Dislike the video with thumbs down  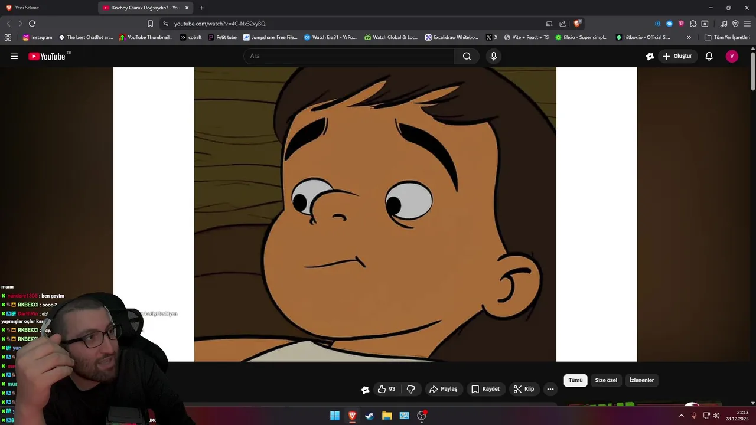(410, 389)
